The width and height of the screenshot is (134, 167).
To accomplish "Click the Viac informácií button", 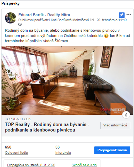I will click(115, 125).
